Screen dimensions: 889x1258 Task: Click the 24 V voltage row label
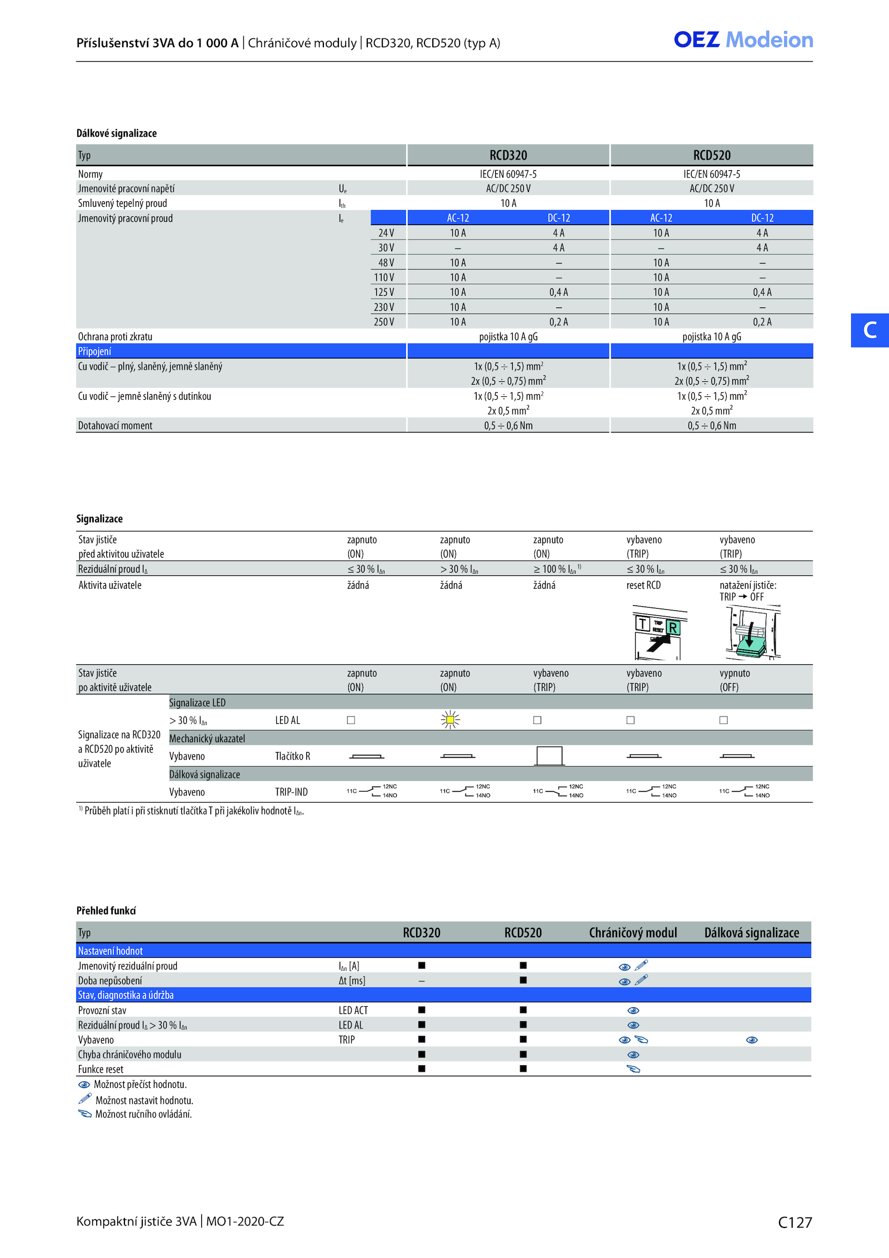(386, 233)
